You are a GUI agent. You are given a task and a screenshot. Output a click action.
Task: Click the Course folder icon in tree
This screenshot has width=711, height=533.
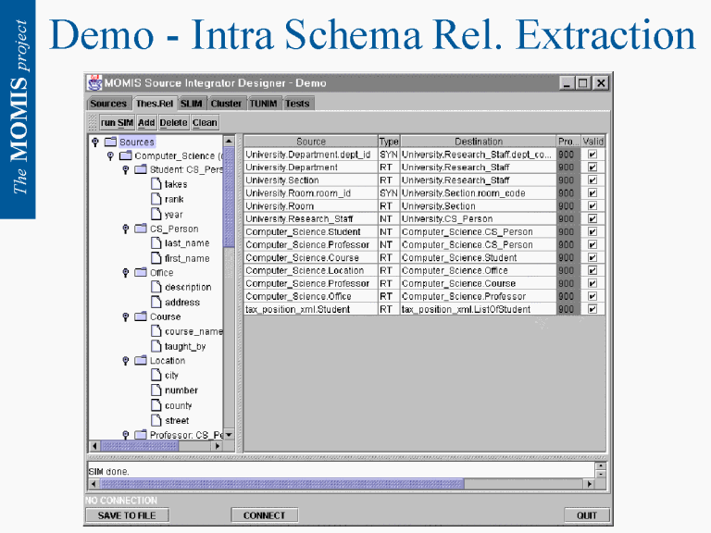coord(141,316)
